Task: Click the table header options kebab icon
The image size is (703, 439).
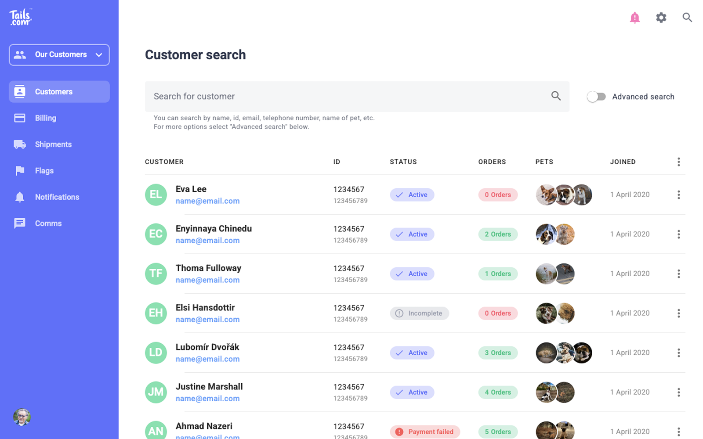Action: (x=678, y=162)
